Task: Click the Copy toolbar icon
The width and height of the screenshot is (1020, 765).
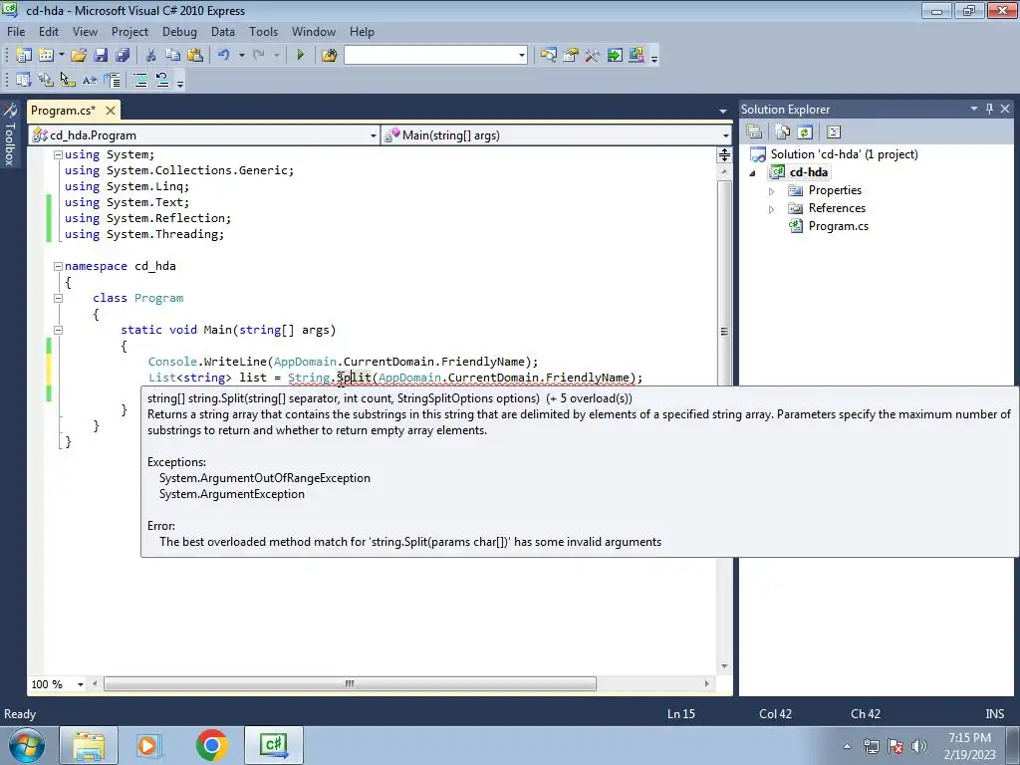Action: [x=172, y=56]
